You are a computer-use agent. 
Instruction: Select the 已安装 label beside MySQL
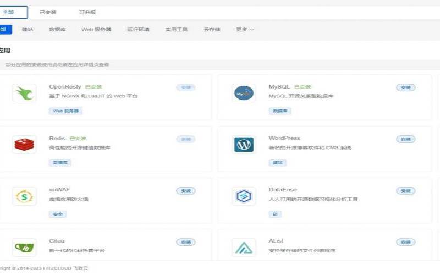click(302, 87)
